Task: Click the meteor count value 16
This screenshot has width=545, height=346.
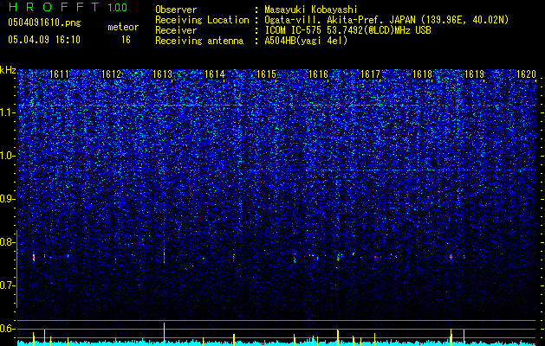Action: (126, 40)
